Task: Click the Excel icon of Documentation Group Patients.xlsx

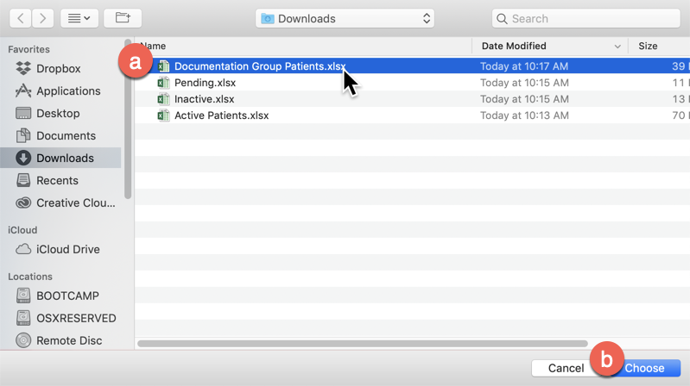Action: tap(163, 66)
